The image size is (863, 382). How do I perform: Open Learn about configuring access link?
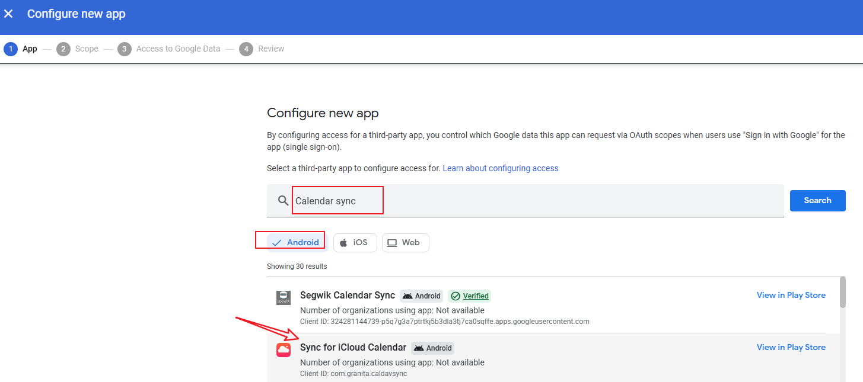[500, 168]
